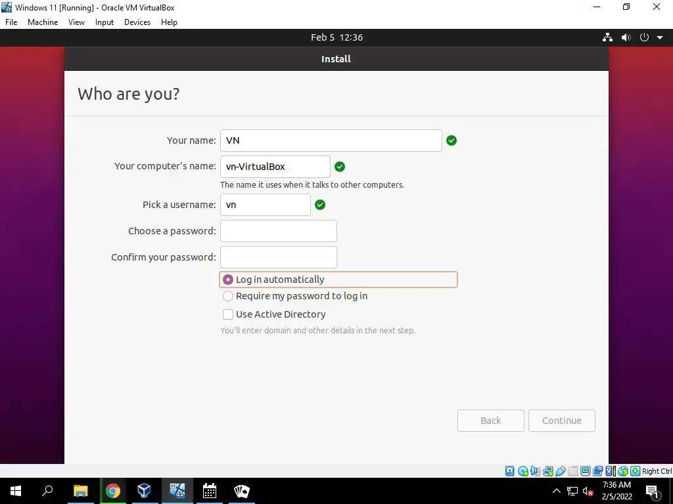Viewport: 673px width, 504px height.
Task: Click the computer's name field vn-VirtualBox
Action: 275,166
